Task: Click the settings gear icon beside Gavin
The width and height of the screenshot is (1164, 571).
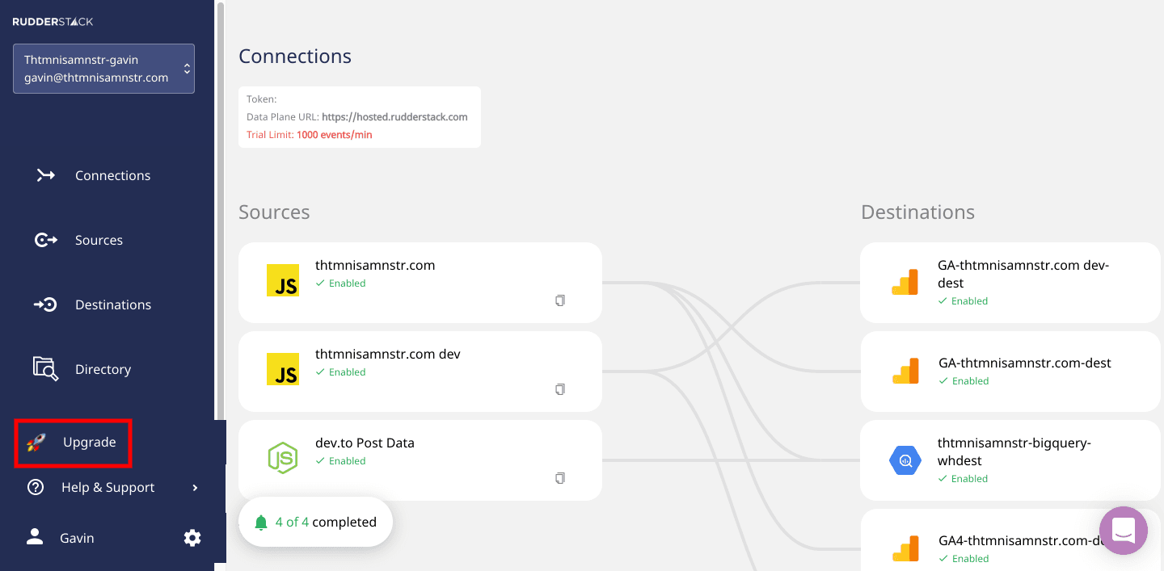Action: pos(192,538)
